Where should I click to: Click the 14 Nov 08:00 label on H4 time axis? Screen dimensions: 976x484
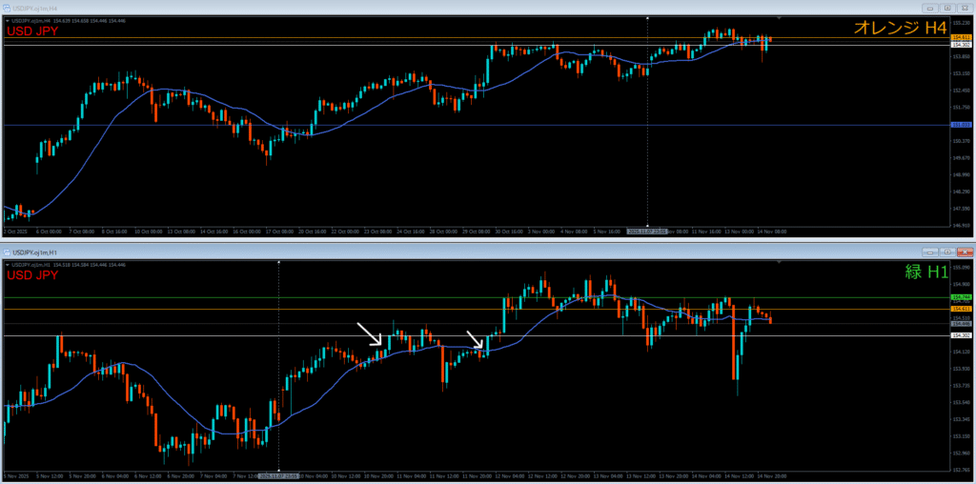(x=774, y=232)
